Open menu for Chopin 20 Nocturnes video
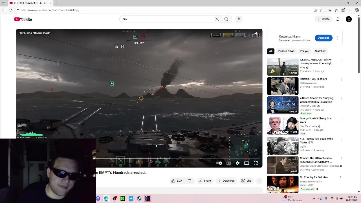 click(x=341, y=158)
